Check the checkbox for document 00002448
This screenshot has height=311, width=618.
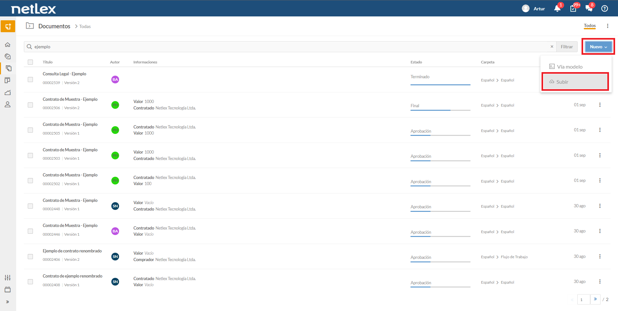(30, 206)
